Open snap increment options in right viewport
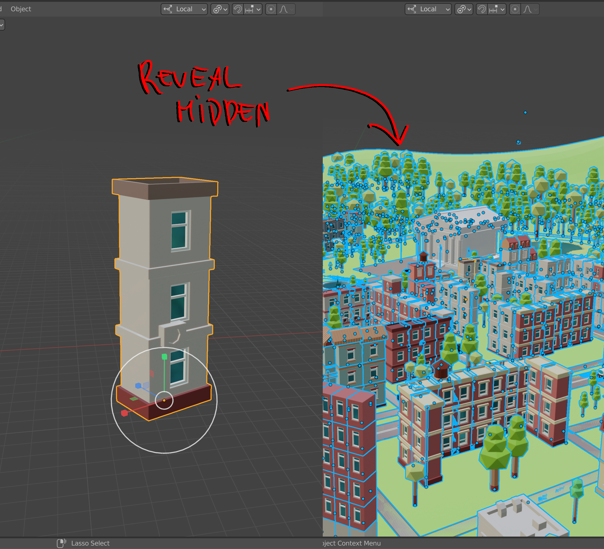Image resolution: width=604 pixels, height=549 pixels. click(x=497, y=9)
